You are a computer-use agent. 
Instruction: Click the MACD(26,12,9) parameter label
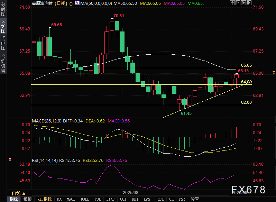47,121
